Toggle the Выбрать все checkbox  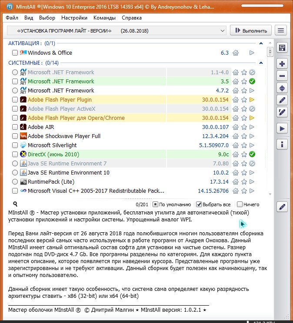199,204
